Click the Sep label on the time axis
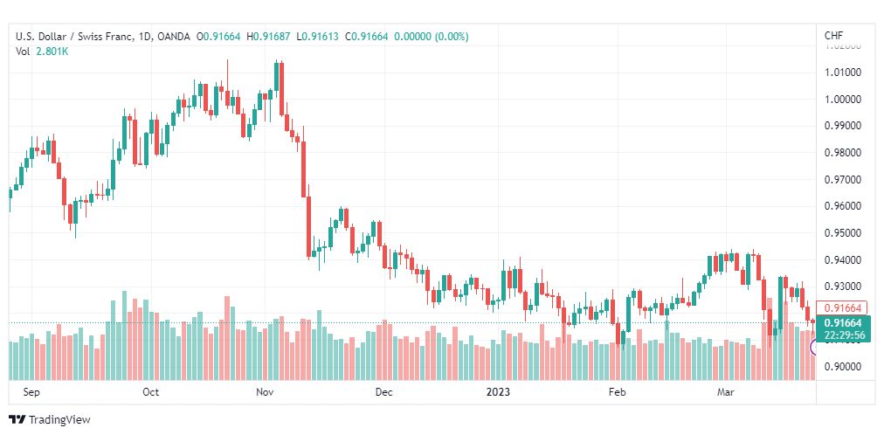 (31, 392)
